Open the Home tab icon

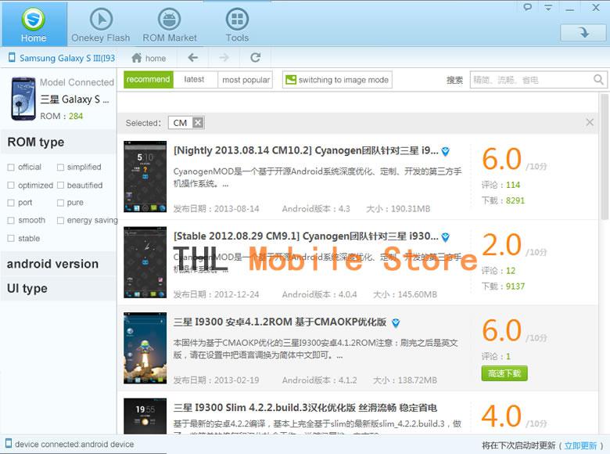point(34,24)
